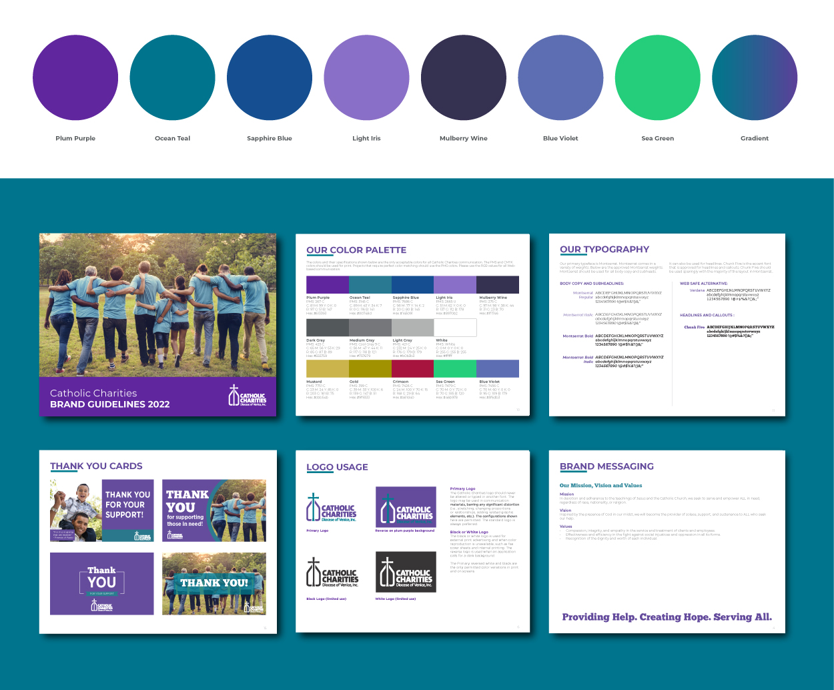
Task: Choose the Light Iris color circle
Action: pos(366,78)
